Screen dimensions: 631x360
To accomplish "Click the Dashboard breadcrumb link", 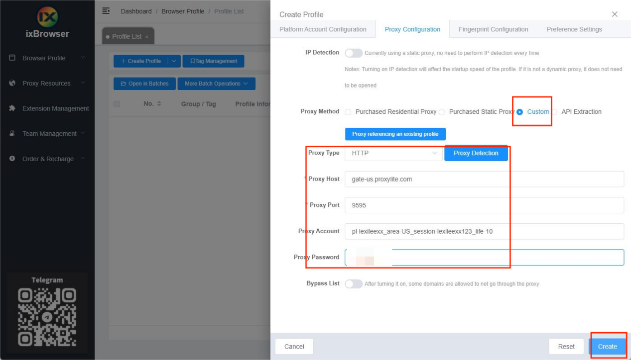I will [136, 11].
